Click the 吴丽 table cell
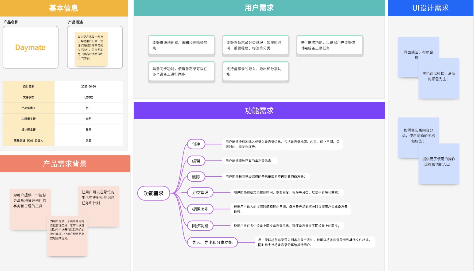 click(88, 130)
